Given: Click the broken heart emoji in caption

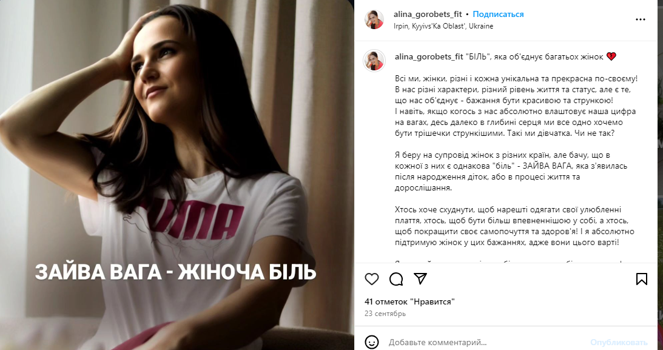Looking at the screenshot, I should (x=611, y=56).
